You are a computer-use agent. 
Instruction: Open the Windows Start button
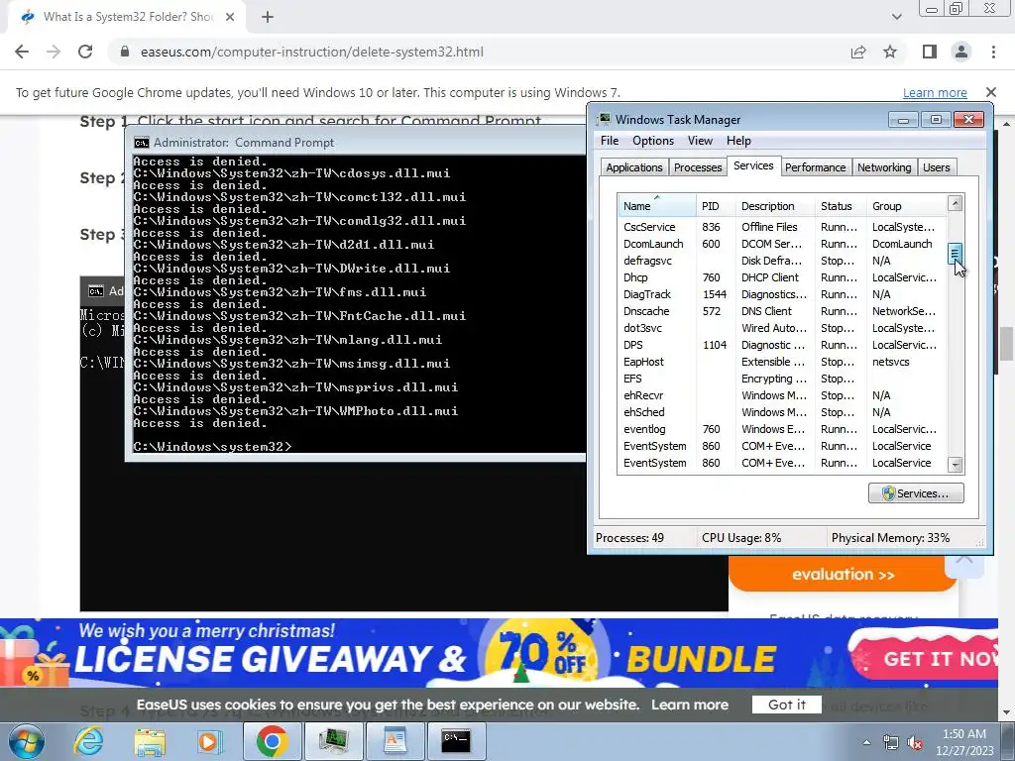click(x=25, y=741)
